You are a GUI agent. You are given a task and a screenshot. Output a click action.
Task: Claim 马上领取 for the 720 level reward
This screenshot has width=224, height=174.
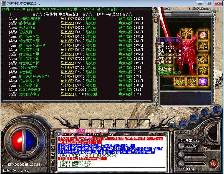coord(67,63)
